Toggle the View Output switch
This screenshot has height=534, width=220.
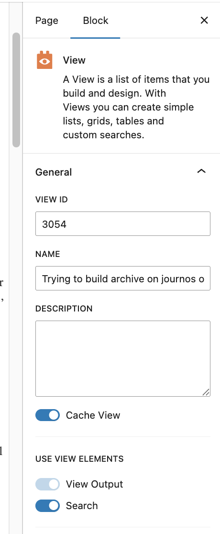click(x=47, y=484)
